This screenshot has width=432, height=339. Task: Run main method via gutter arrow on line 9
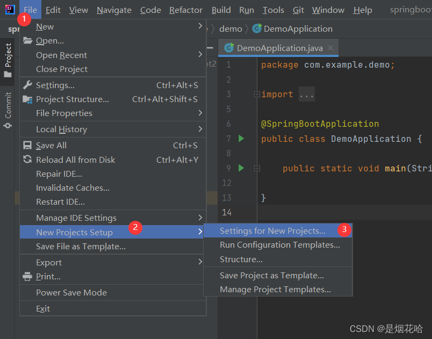coord(241,168)
